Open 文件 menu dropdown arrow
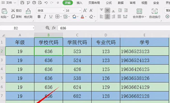170x103 pixels. point(15,3)
